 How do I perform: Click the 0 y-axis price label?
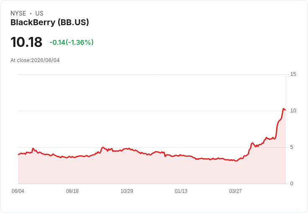[292, 184]
